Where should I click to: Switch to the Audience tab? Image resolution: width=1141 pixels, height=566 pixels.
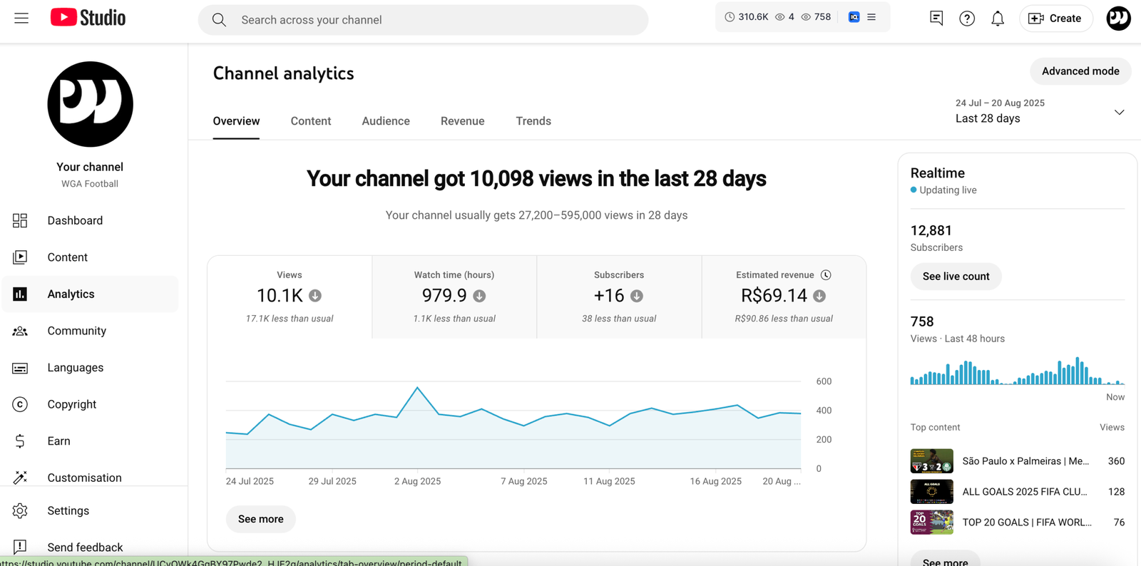[385, 121]
